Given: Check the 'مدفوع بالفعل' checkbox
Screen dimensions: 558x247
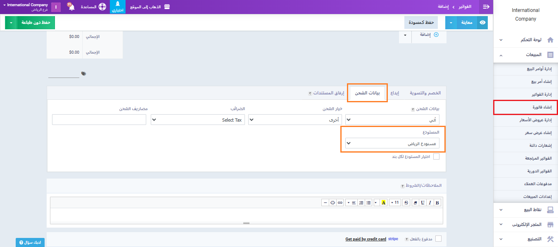Looking at the screenshot, I should (x=438, y=239).
